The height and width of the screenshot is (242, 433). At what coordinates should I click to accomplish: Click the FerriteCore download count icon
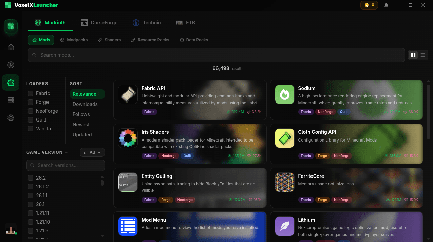click(387, 200)
